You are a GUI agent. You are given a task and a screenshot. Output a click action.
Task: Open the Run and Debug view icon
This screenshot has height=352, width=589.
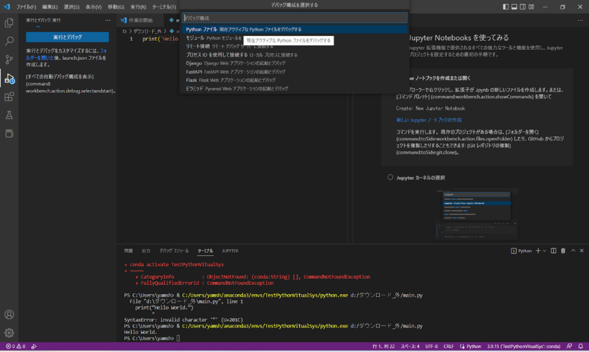coord(9,78)
